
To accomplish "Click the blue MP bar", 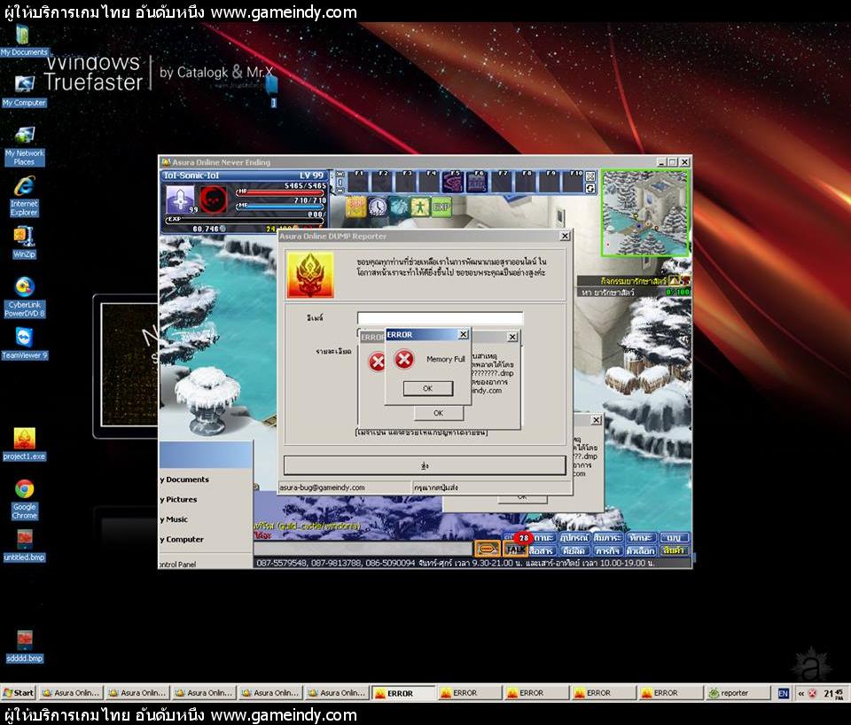I will tap(281, 207).
